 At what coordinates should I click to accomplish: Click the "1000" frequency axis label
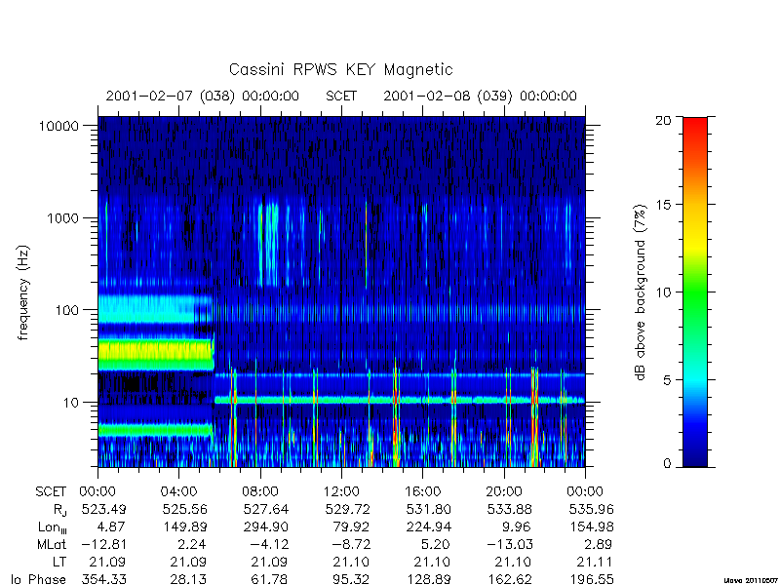click(62, 217)
